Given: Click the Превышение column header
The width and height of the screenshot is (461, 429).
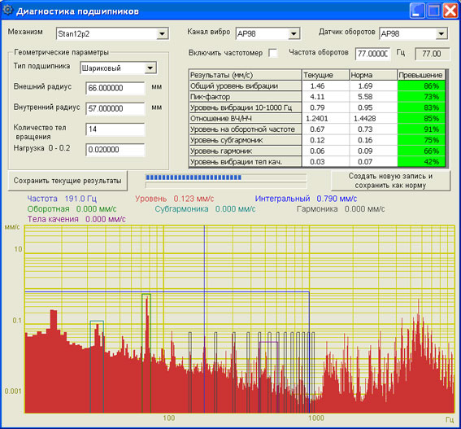Looking at the screenshot, I should point(421,75).
